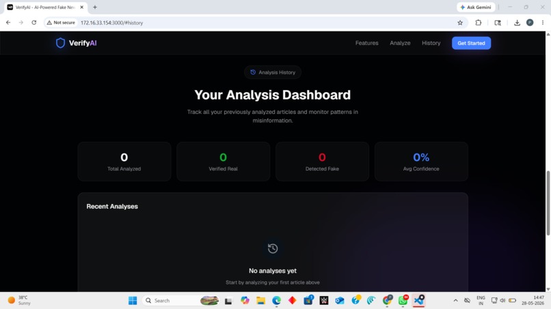This screenshot has width=551, height=309.
Task: Launch Copilot from the taskbar
Action: click(245, 301)
